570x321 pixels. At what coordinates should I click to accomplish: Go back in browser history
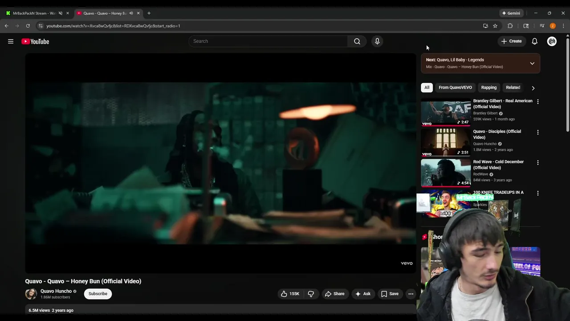pyautogui.click(x=6, y=26)
